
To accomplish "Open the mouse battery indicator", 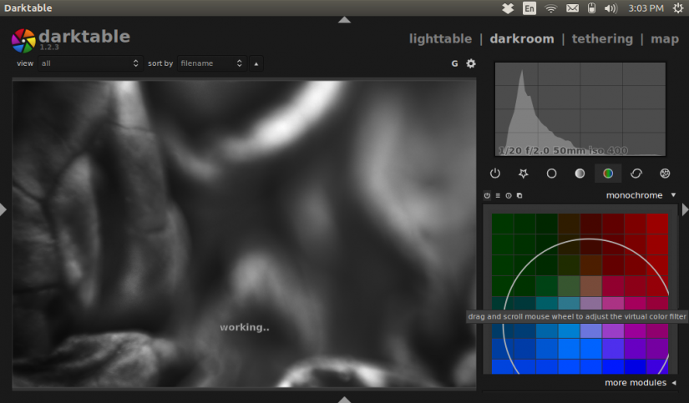I will 591,8.
